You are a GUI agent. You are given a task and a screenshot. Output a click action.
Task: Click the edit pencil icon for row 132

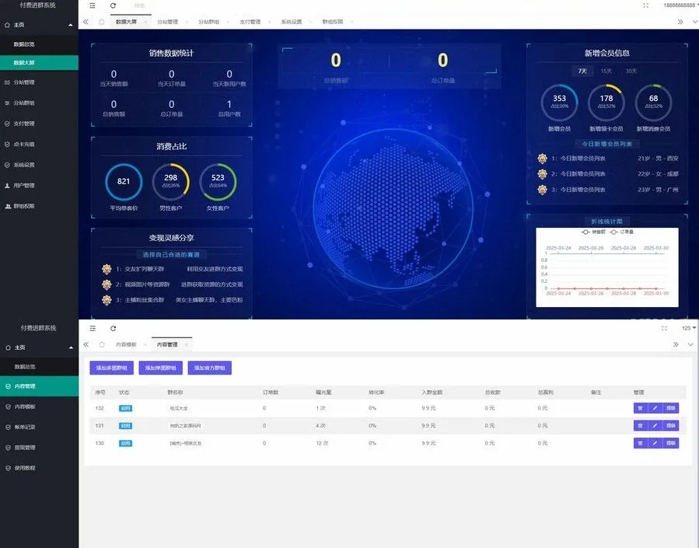pyautogui.click(x=655, y=407)
